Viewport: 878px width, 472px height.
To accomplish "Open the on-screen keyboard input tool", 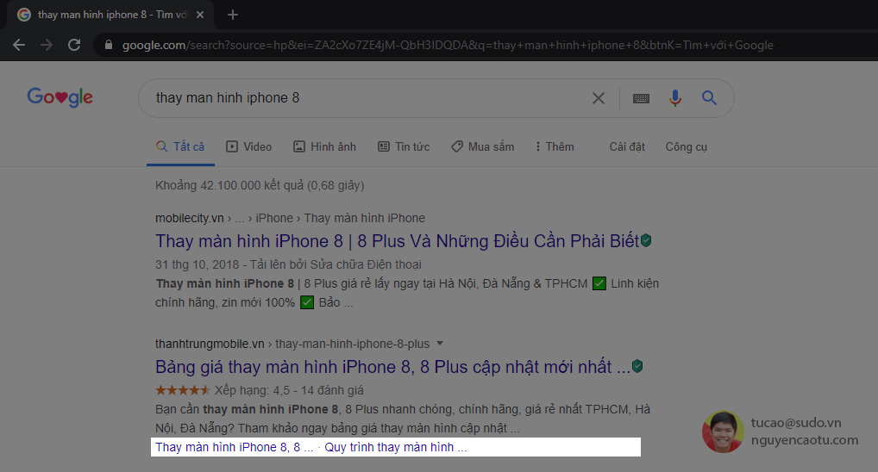I will [641, 98].
